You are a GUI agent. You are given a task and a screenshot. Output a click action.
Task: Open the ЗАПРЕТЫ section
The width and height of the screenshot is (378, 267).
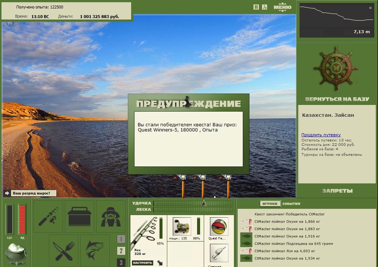click(337, 191)
